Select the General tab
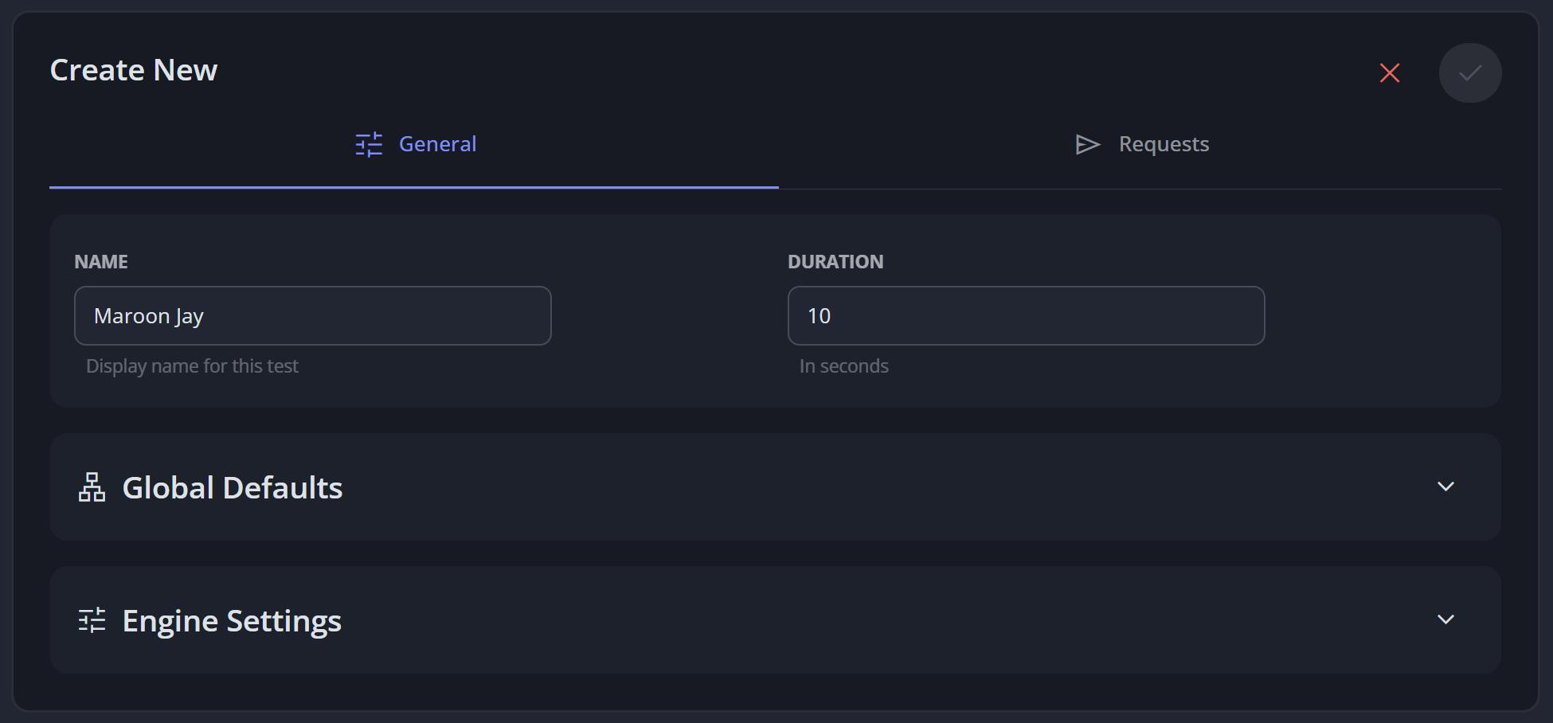 (x=414, y=145)
